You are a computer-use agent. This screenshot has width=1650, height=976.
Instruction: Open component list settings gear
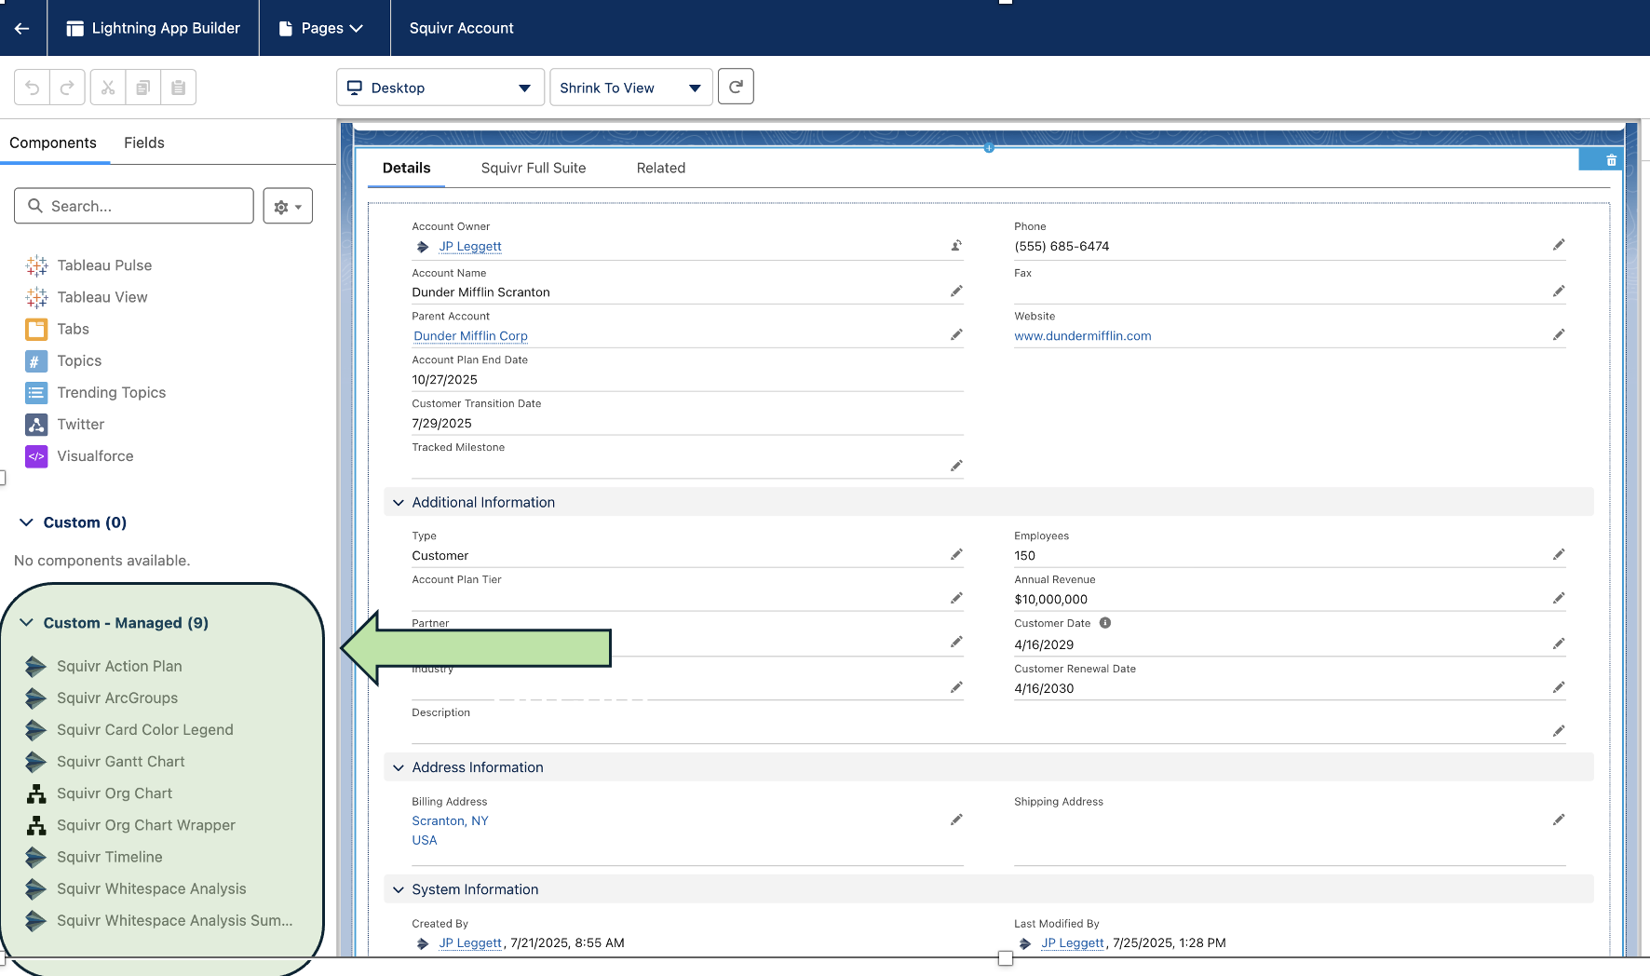click(x=288, y=207)
